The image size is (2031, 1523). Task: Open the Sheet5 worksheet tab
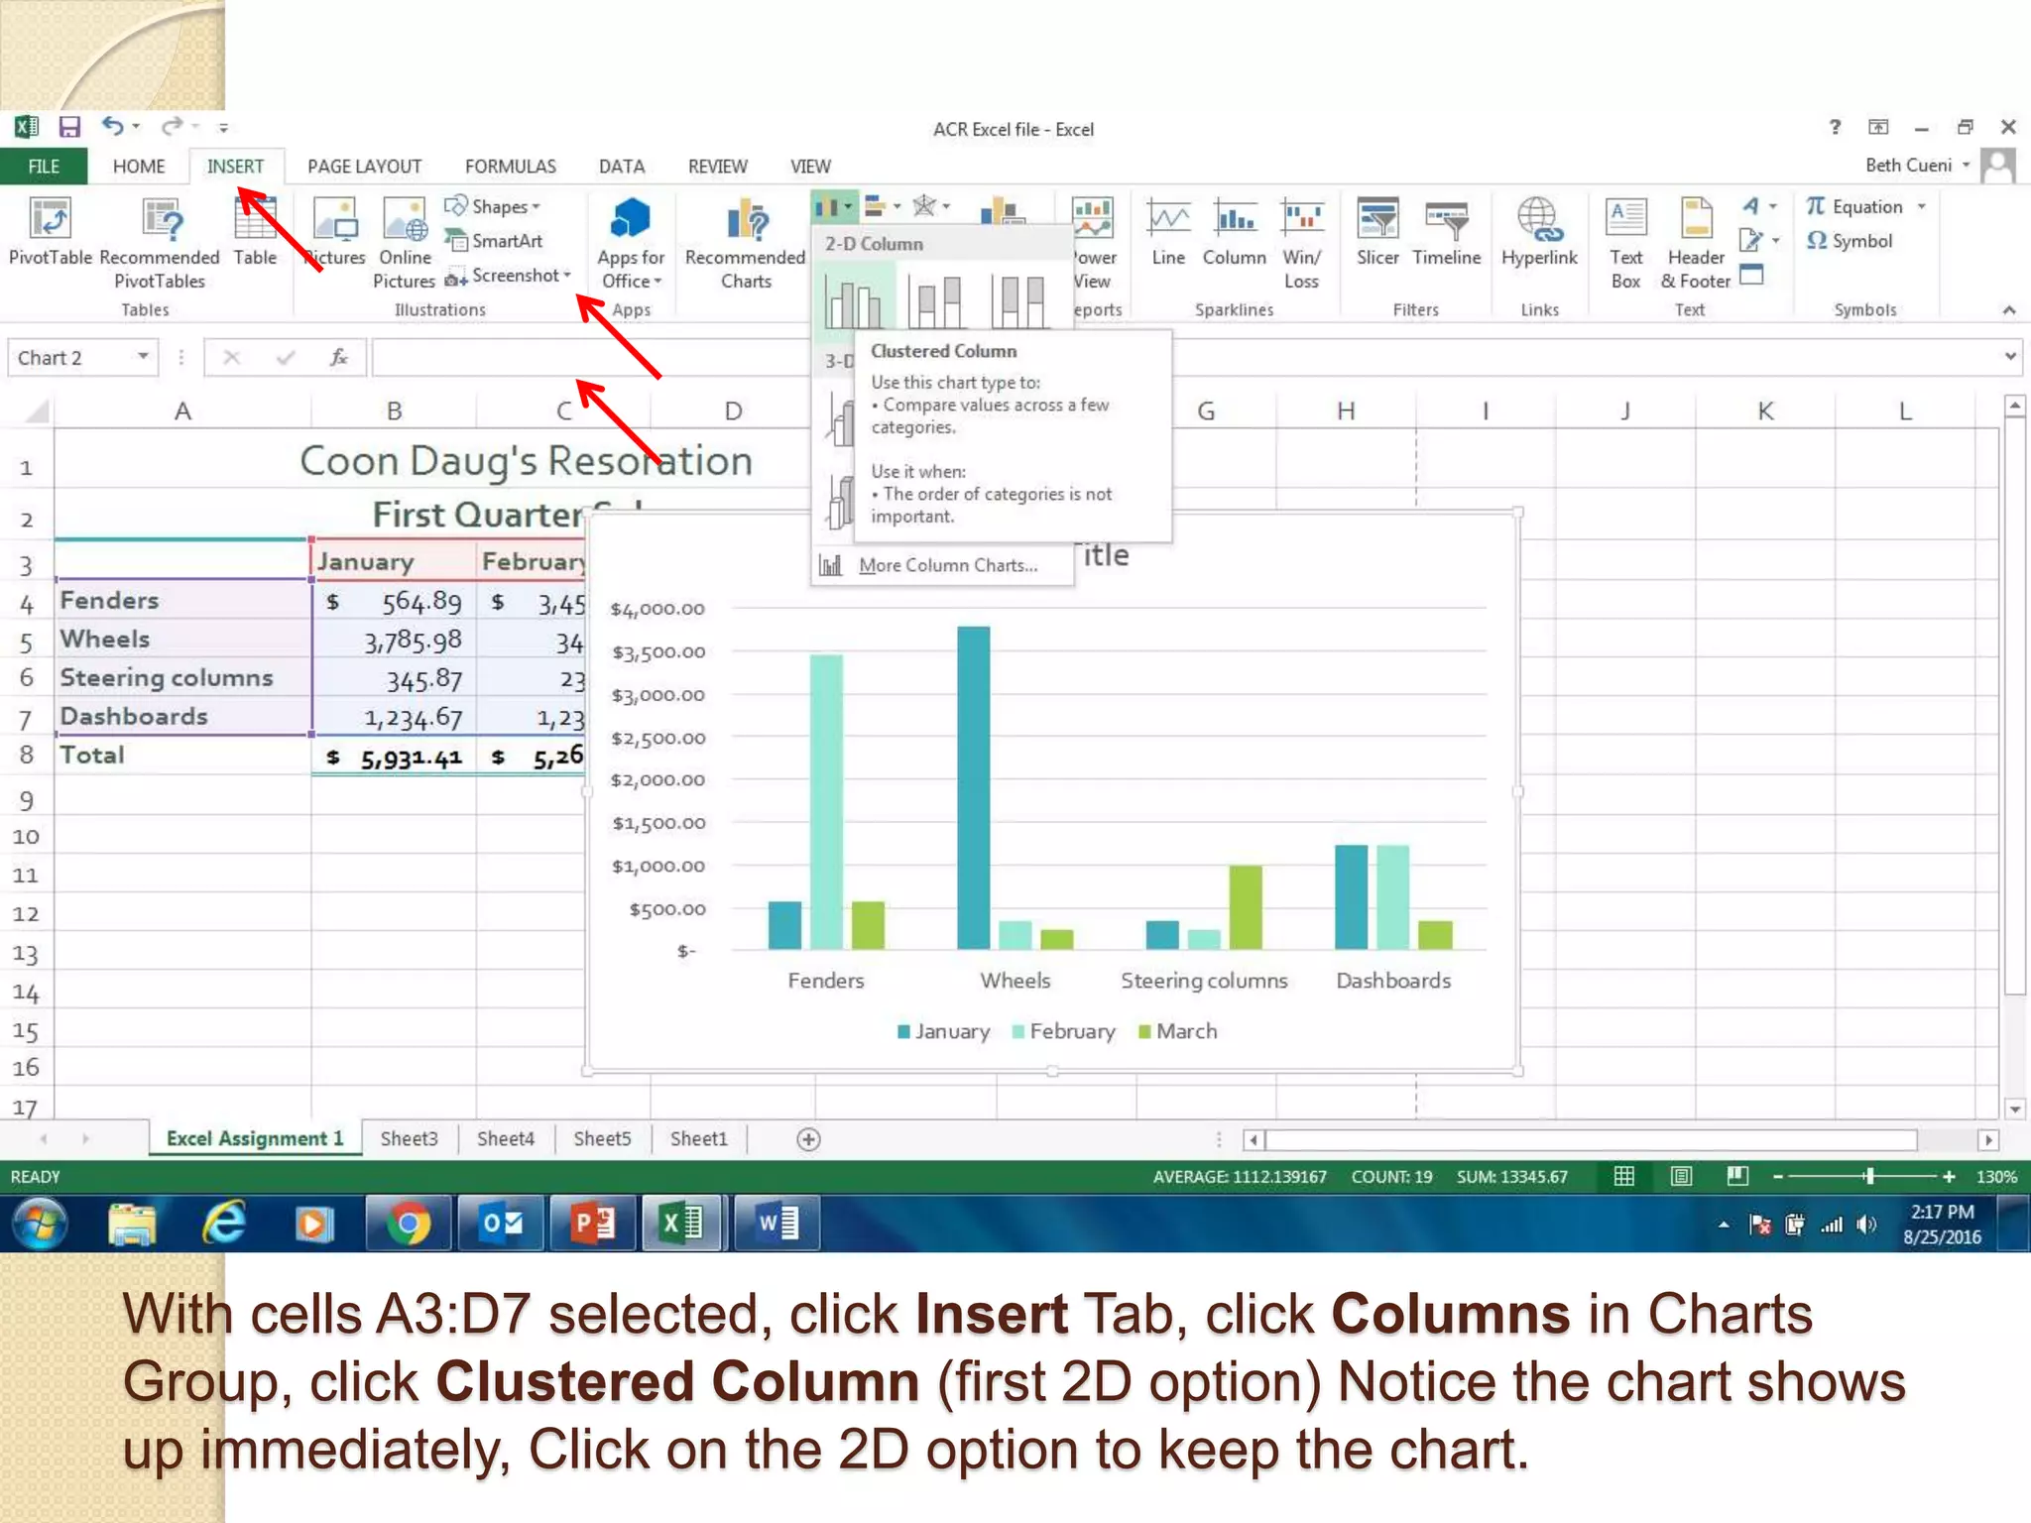click(x=602, y=1139)
